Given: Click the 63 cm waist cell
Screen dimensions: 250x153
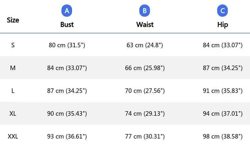Looking at the screenshot, I should [x=145, y=45].
